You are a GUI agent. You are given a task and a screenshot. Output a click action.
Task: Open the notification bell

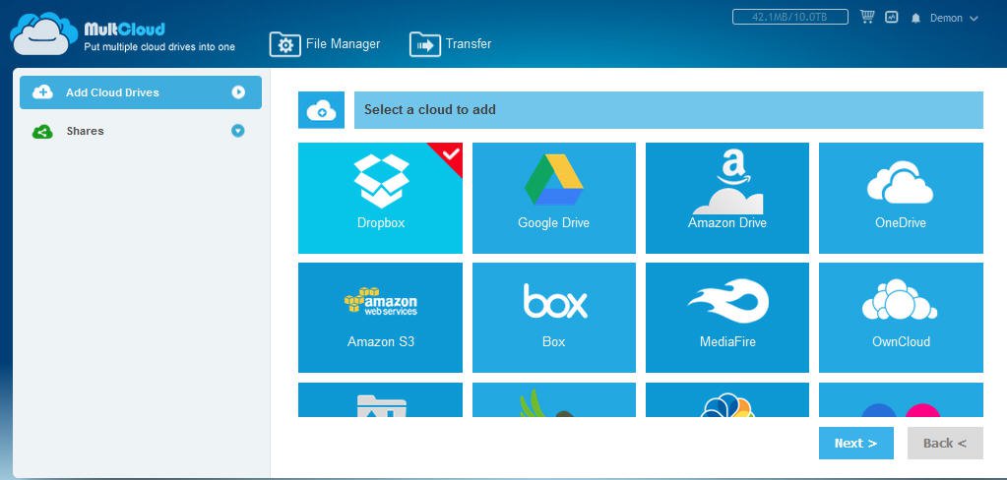tap(915, 19)
